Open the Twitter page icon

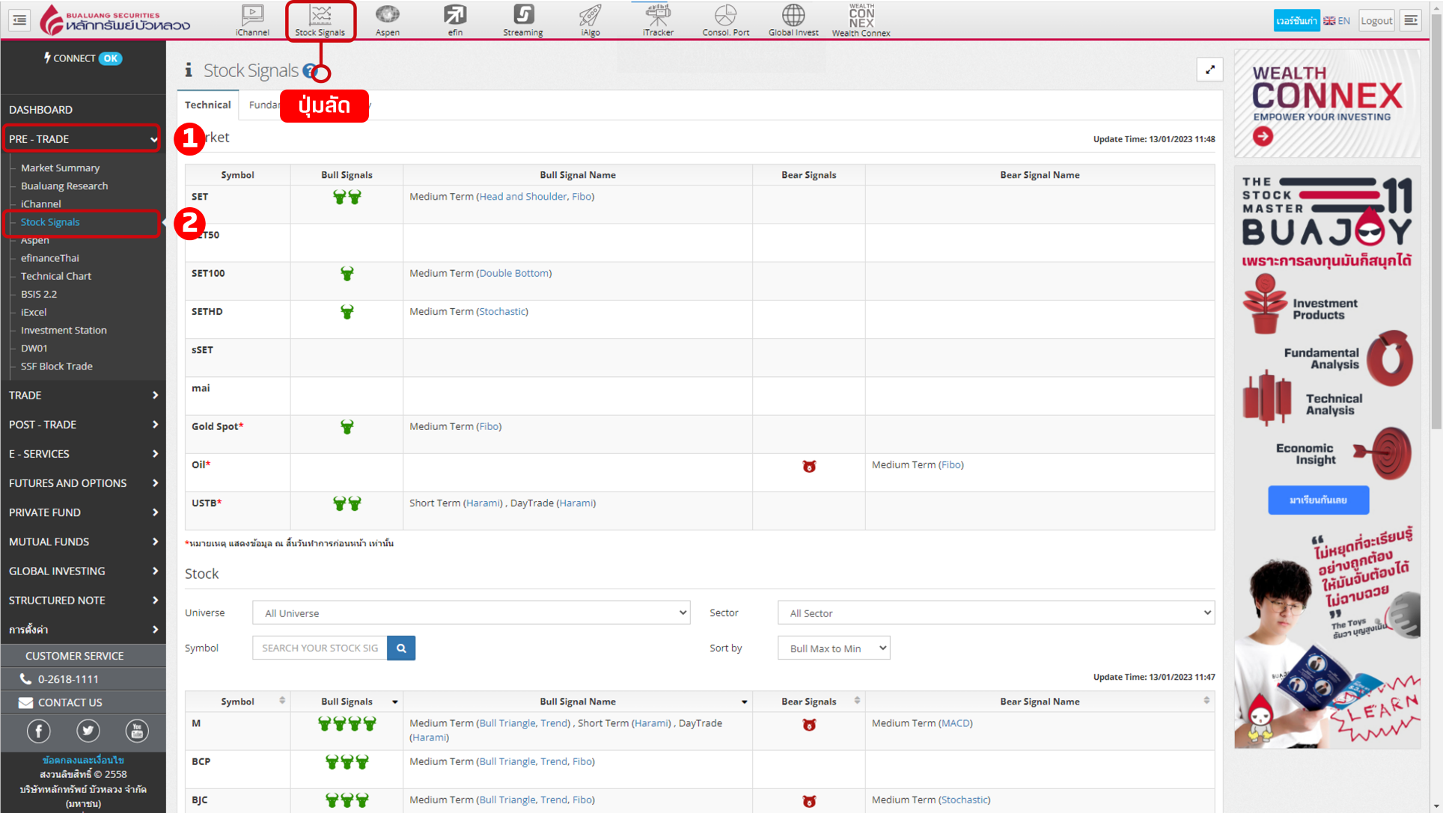pos(88,731)
